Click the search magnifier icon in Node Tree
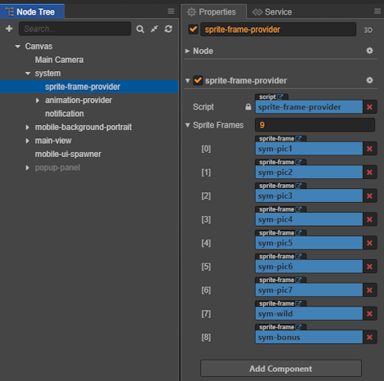This screenshot has height=381, width=384. [x=140, y=29]
